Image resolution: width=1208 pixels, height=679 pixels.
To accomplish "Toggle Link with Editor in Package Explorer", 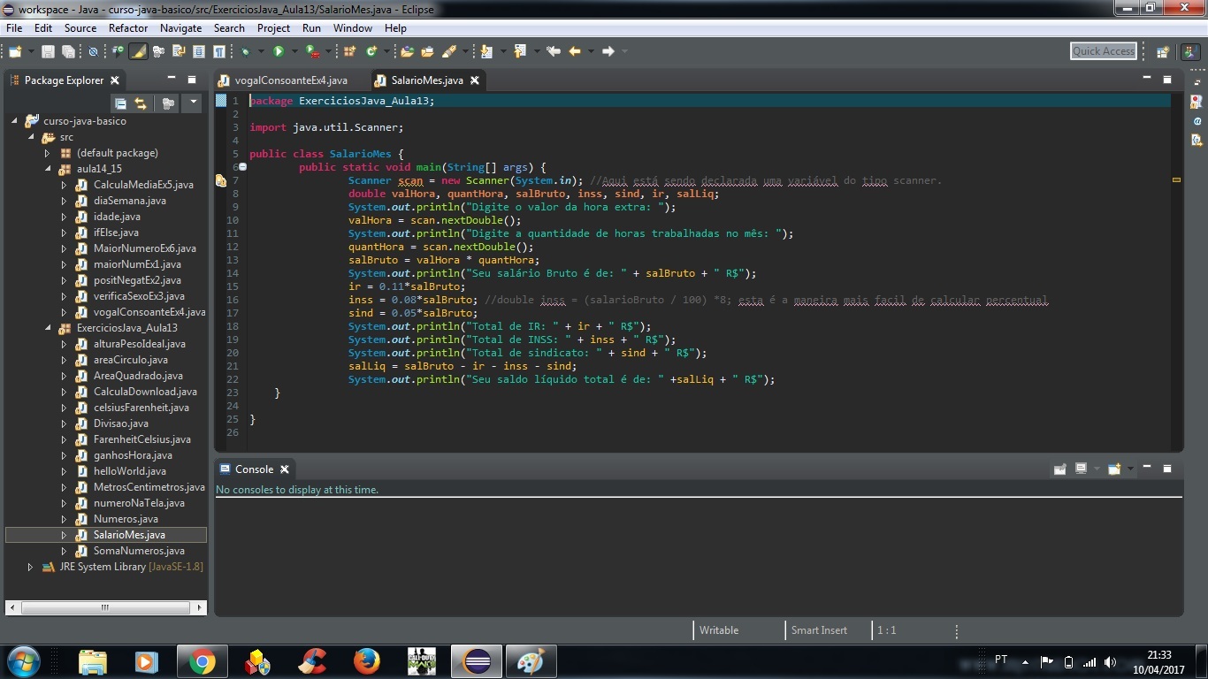I will (x=141, y=103).
